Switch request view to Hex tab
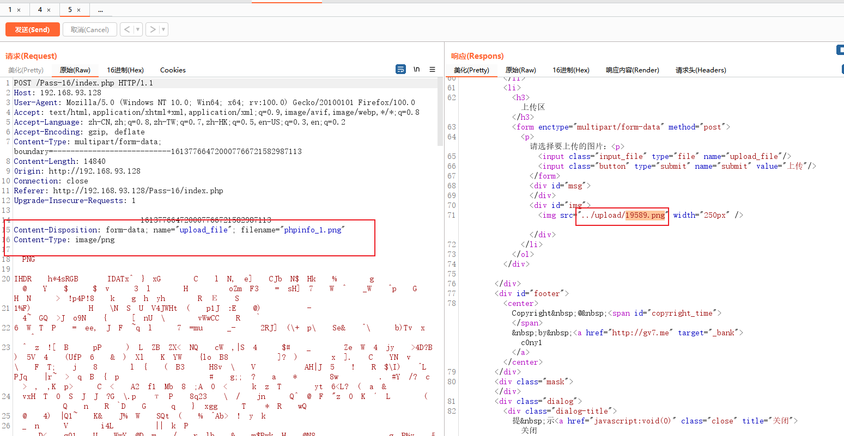Image resolution: width=844 pixels, height=436 pixels. tap(125, 70)
